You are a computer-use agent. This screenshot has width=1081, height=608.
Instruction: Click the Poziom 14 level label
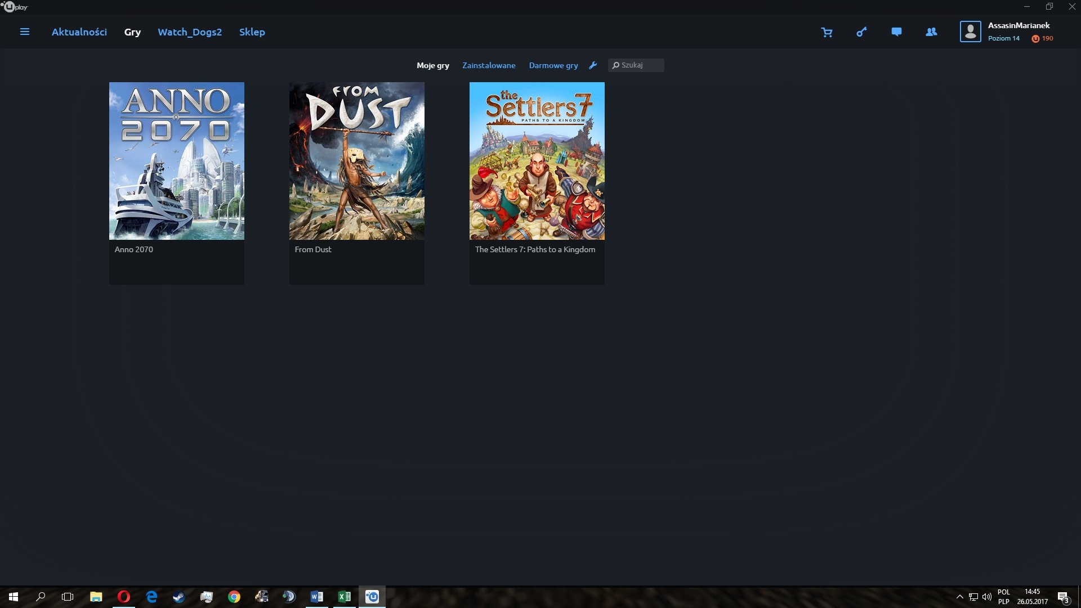click(x=1003, y=38)
